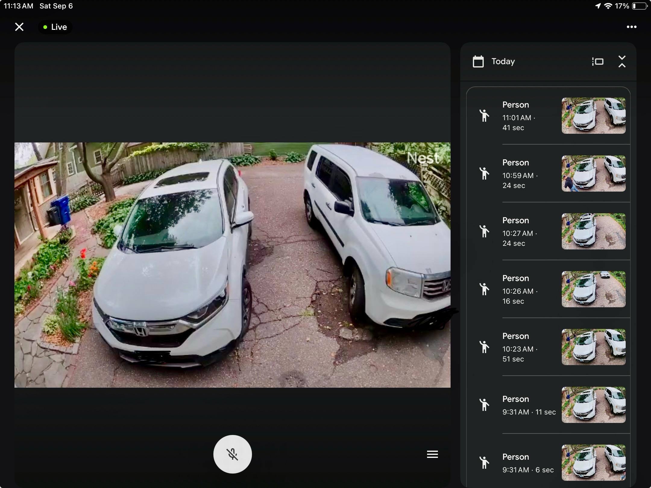Screen dimensions: 651x488
Task: Tap the battery indicator in status bar
Action: pos(639,6)
